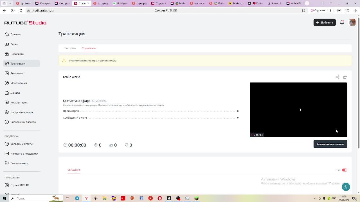Select Трансляции in the sidebar
Screen dimensions: 360x202
pos(21,64)
